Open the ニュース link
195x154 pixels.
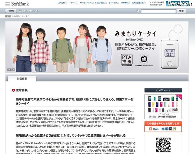pos(74,3)
